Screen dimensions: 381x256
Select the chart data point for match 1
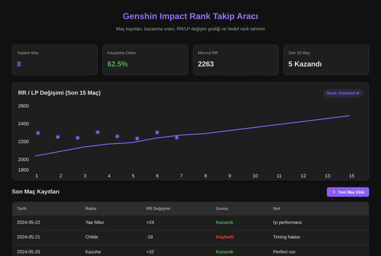click(x=38, y=133)
